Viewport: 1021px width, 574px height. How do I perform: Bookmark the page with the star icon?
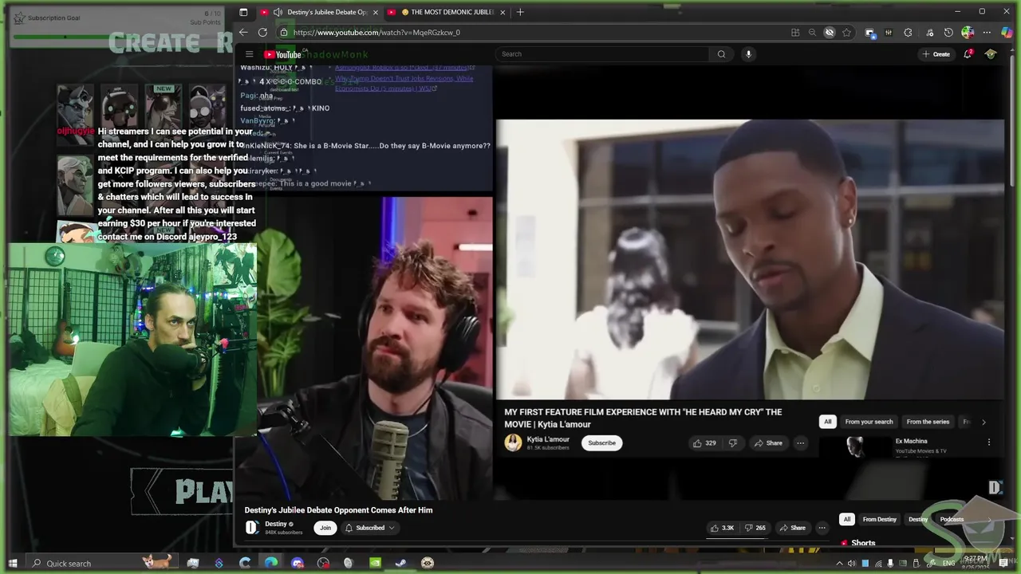pyautogui.click(x=846, y=33)
